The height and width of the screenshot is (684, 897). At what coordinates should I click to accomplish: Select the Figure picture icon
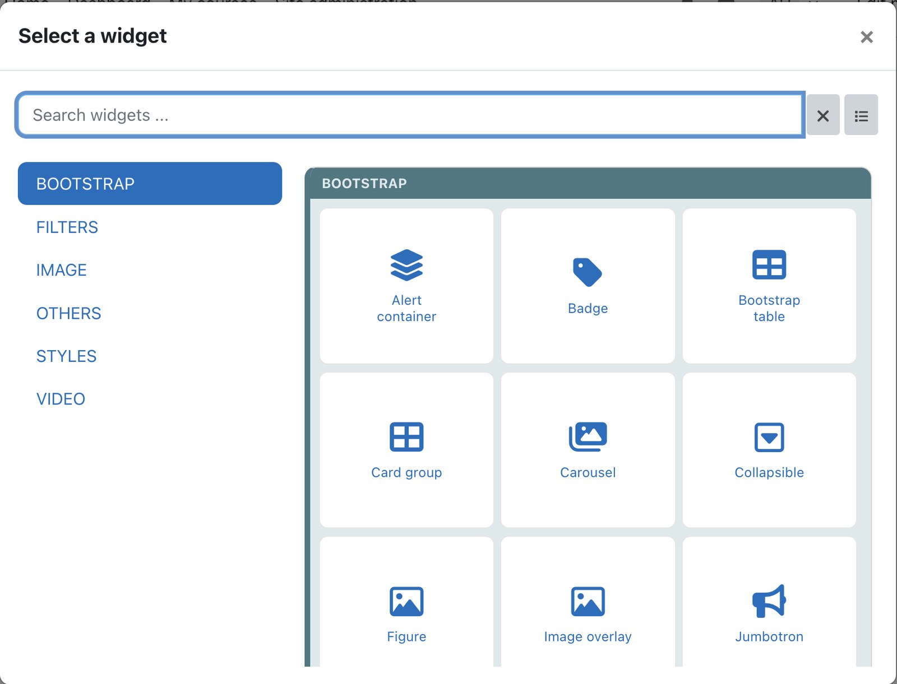tap(406, 602)
